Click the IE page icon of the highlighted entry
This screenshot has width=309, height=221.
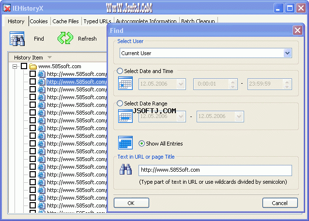(x=41, y=82)
